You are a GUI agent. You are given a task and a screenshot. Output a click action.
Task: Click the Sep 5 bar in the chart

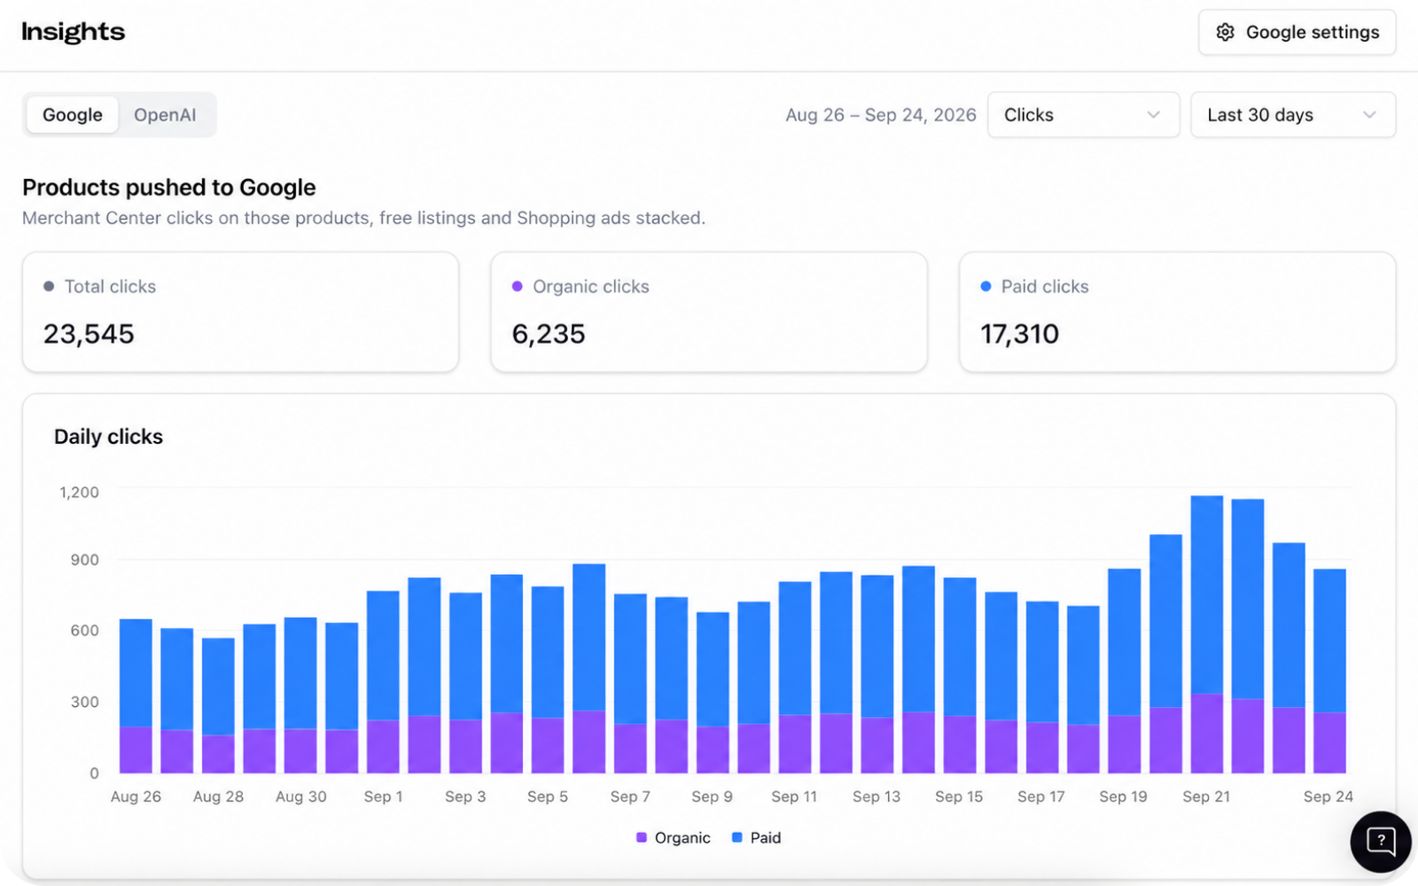pos(548,680)
